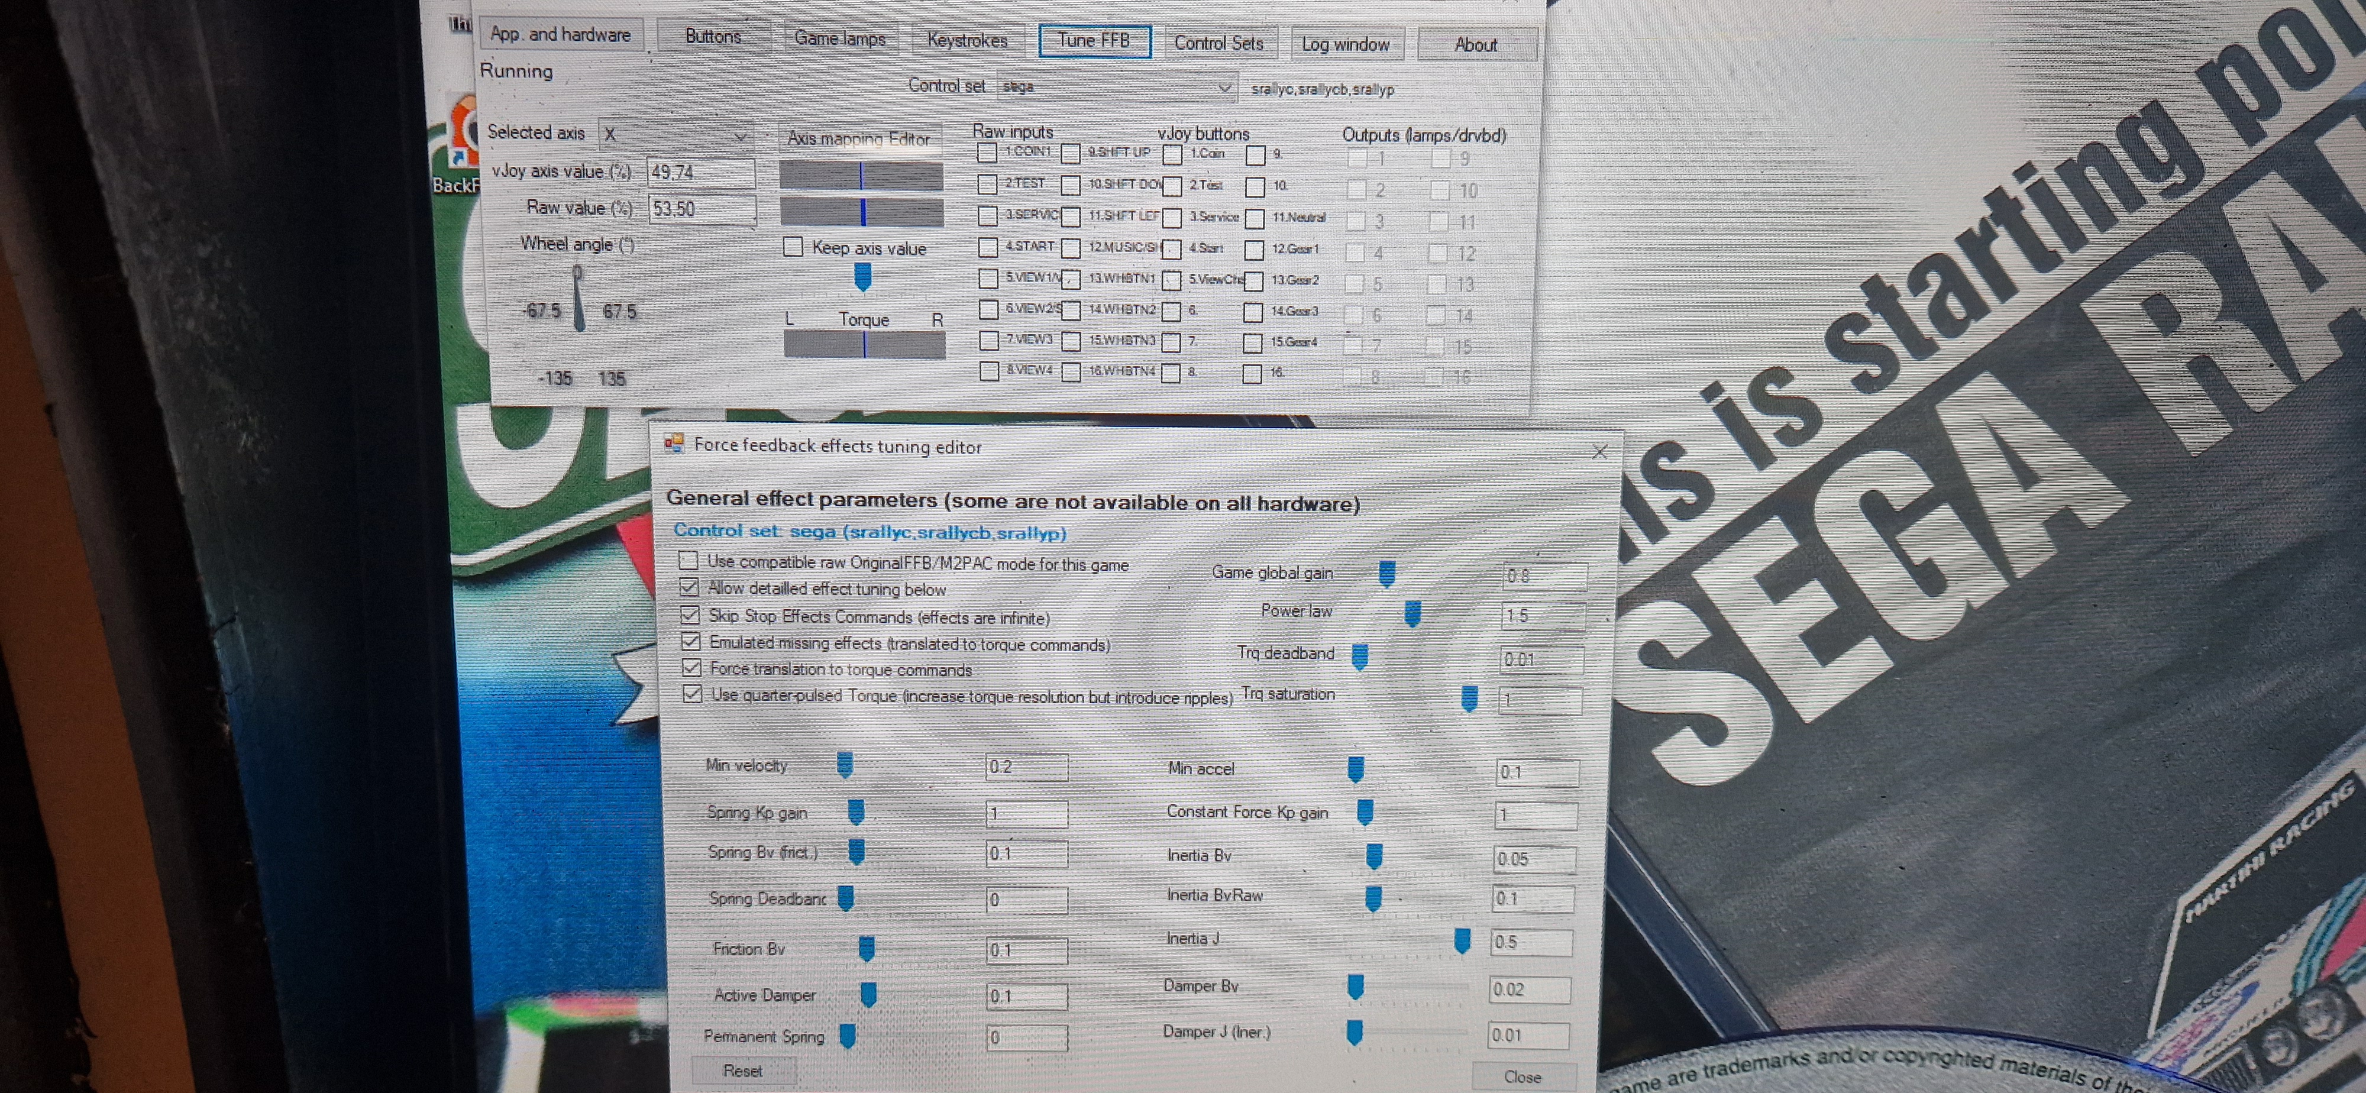Click the Min velocity value field
2366x1093 pixels.
1027,767
